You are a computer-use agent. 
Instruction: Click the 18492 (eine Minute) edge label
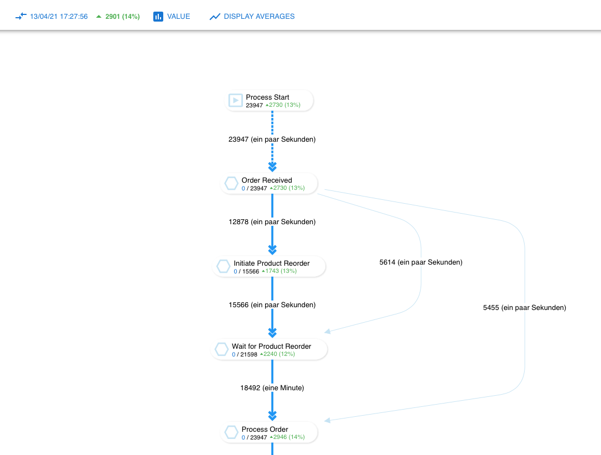coord(272,388)
